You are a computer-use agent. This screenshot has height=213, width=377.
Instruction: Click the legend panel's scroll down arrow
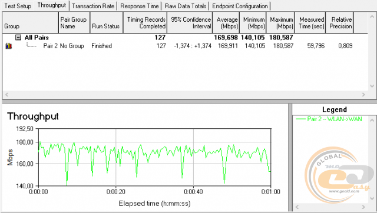pos(372,199)
